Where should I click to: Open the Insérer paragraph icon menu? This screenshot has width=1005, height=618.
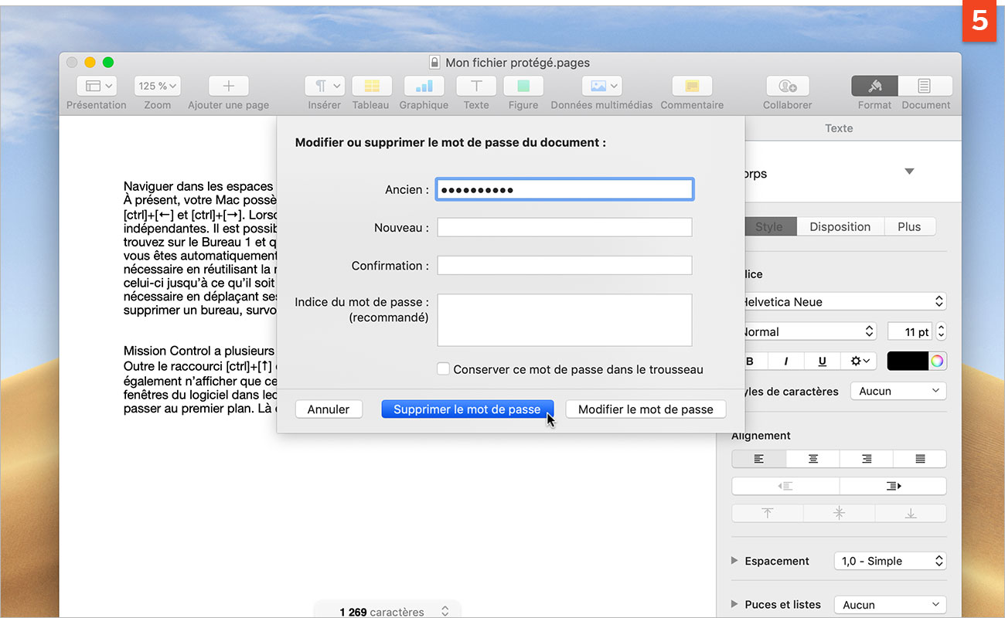[x=325, y=86]
